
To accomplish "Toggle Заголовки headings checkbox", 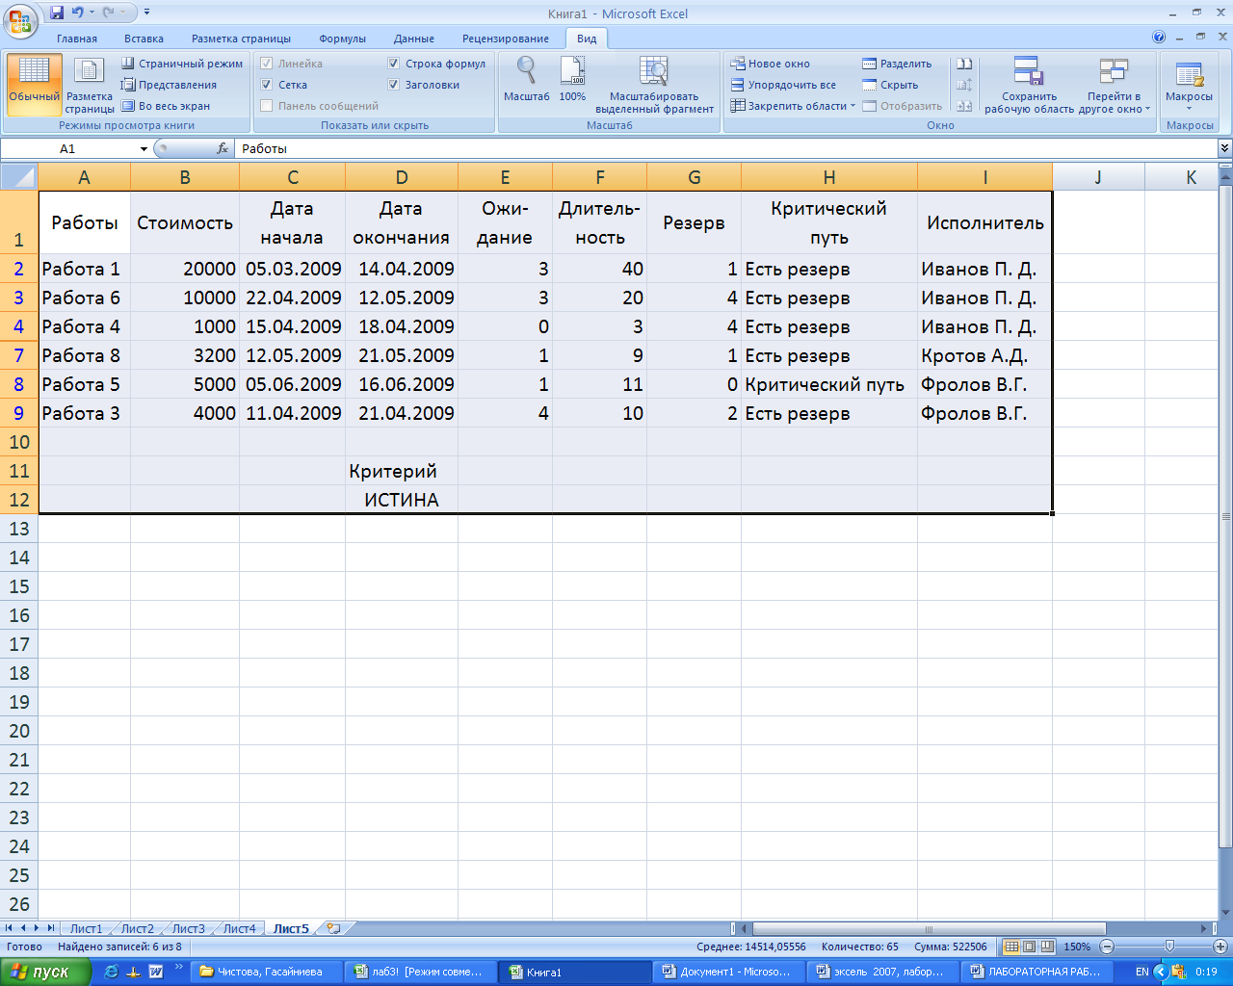I will [394, 85].
